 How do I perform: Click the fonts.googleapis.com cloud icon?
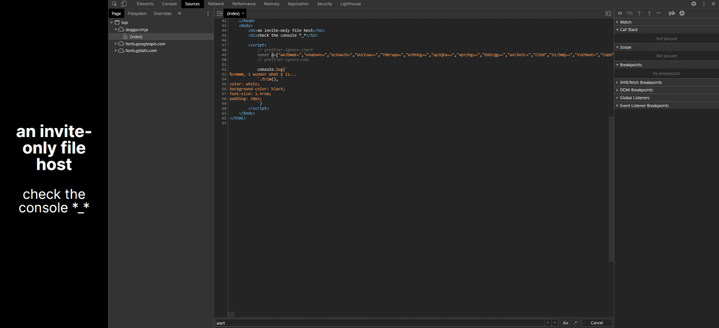tap(121, 44)
